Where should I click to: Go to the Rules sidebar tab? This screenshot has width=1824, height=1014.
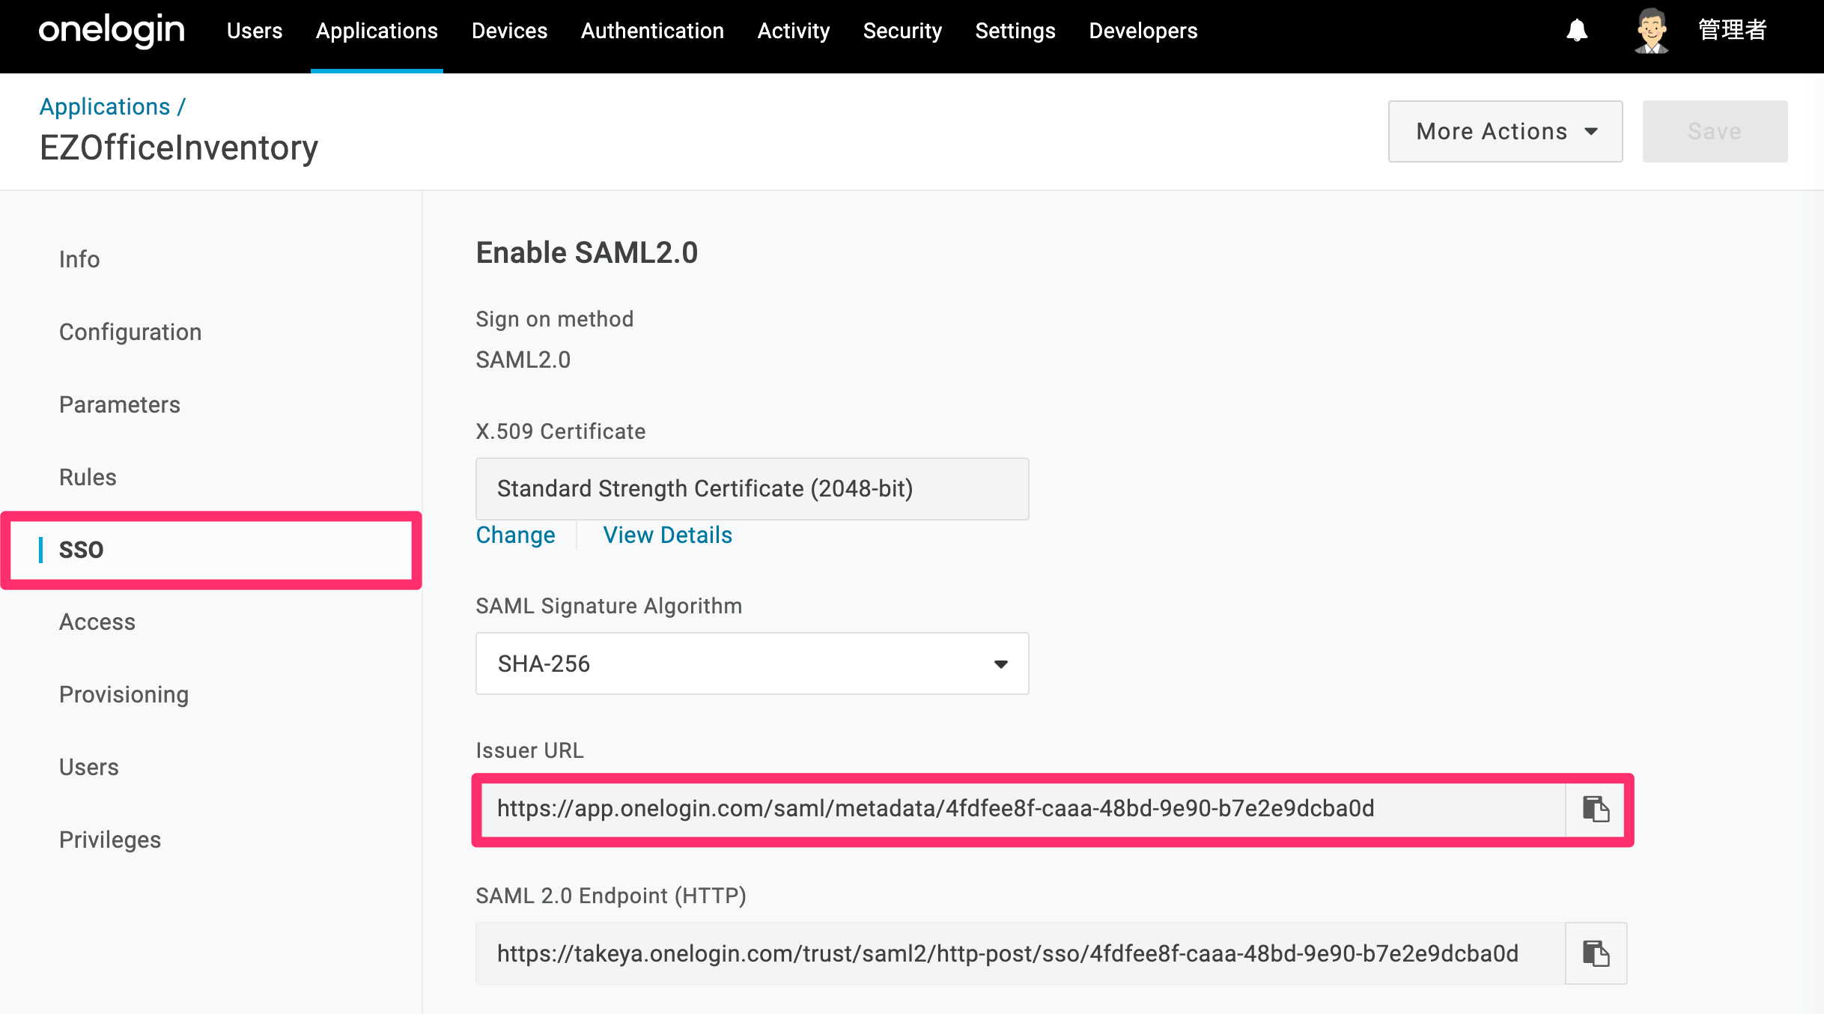coord(88,477)
